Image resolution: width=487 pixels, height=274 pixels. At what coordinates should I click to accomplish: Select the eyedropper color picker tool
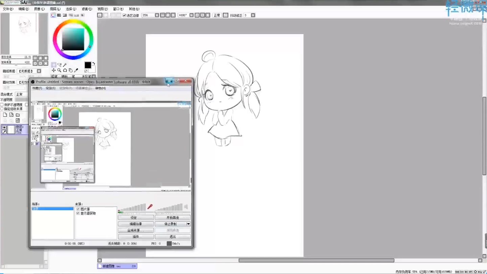76,71
